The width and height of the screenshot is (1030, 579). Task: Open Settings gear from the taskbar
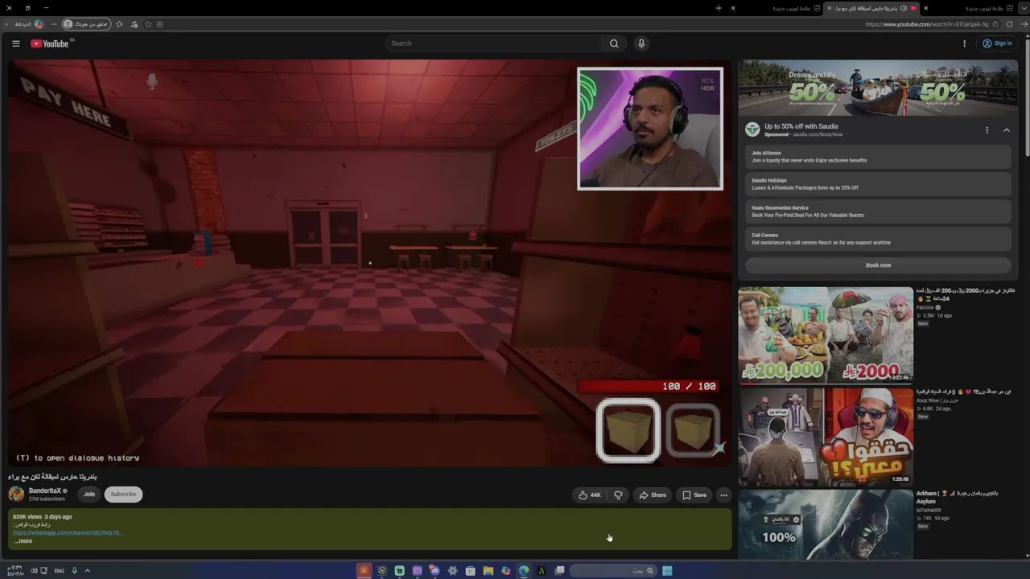coord(452,571)
